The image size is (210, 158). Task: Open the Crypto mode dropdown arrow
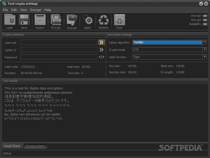click(205, 50)
